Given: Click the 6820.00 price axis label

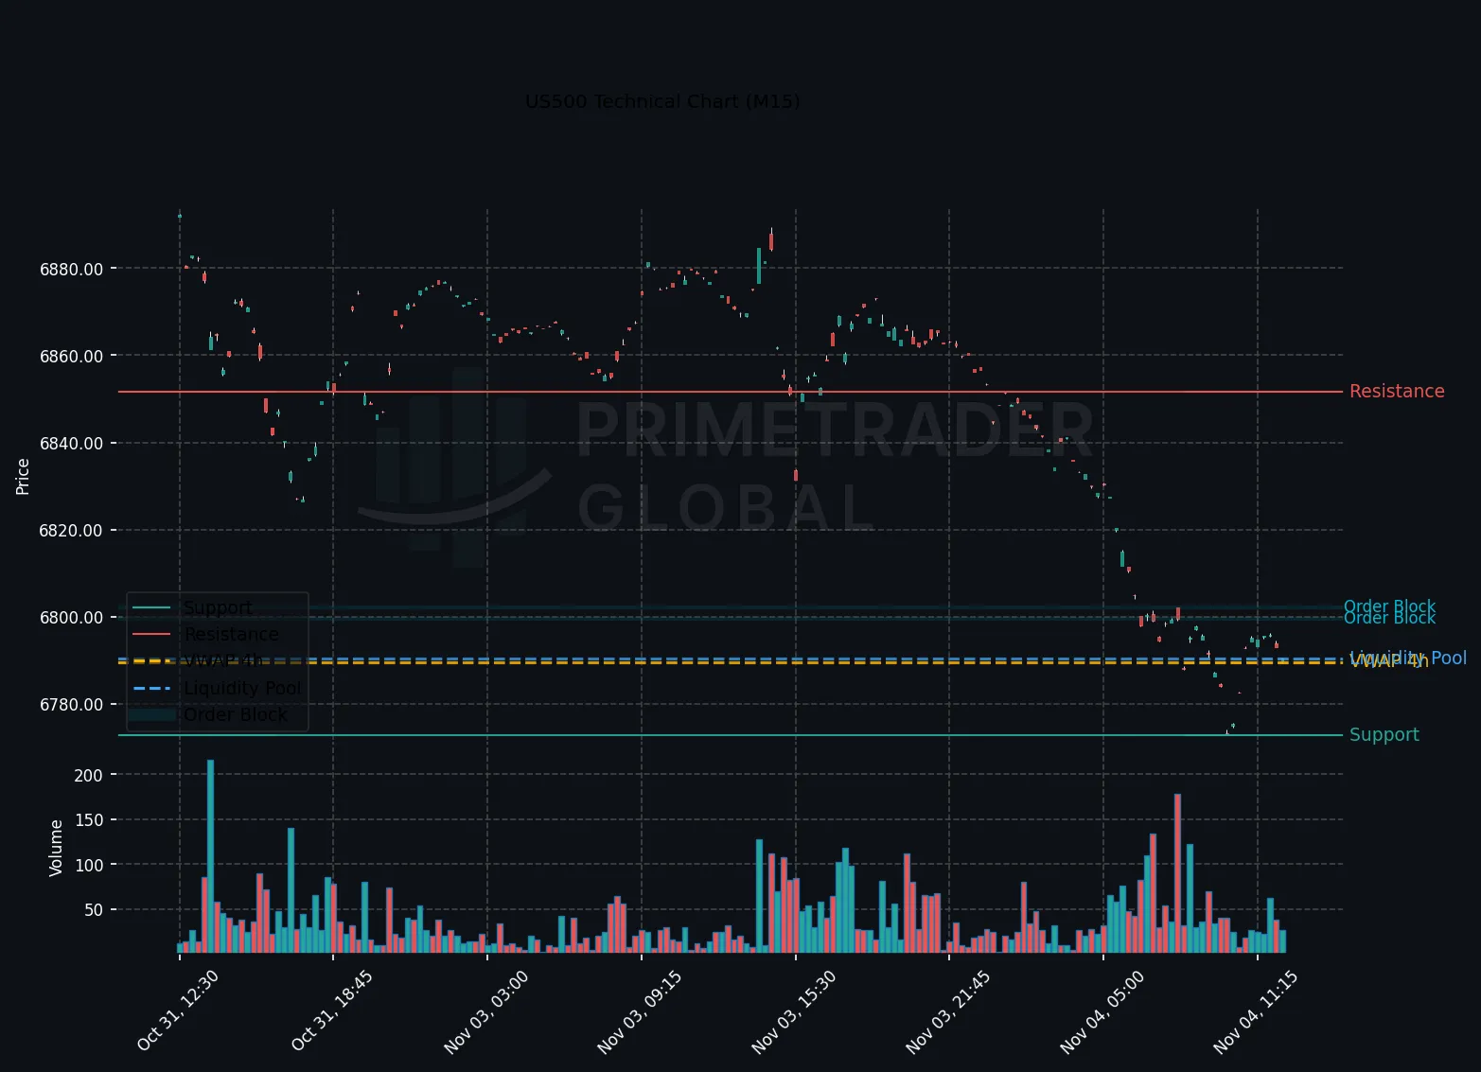Looking at the screenshot, I should coord(71,530).
